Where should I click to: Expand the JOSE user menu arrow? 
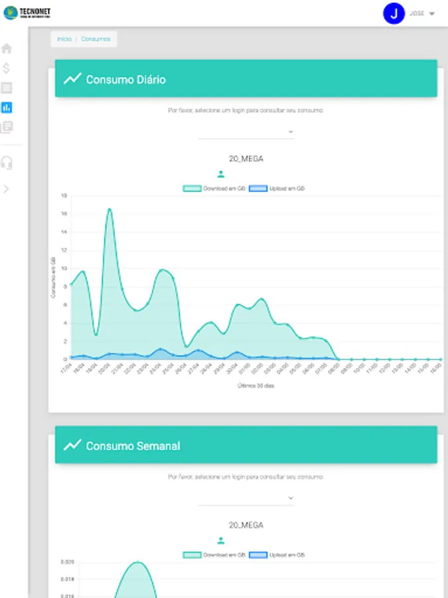431,14
